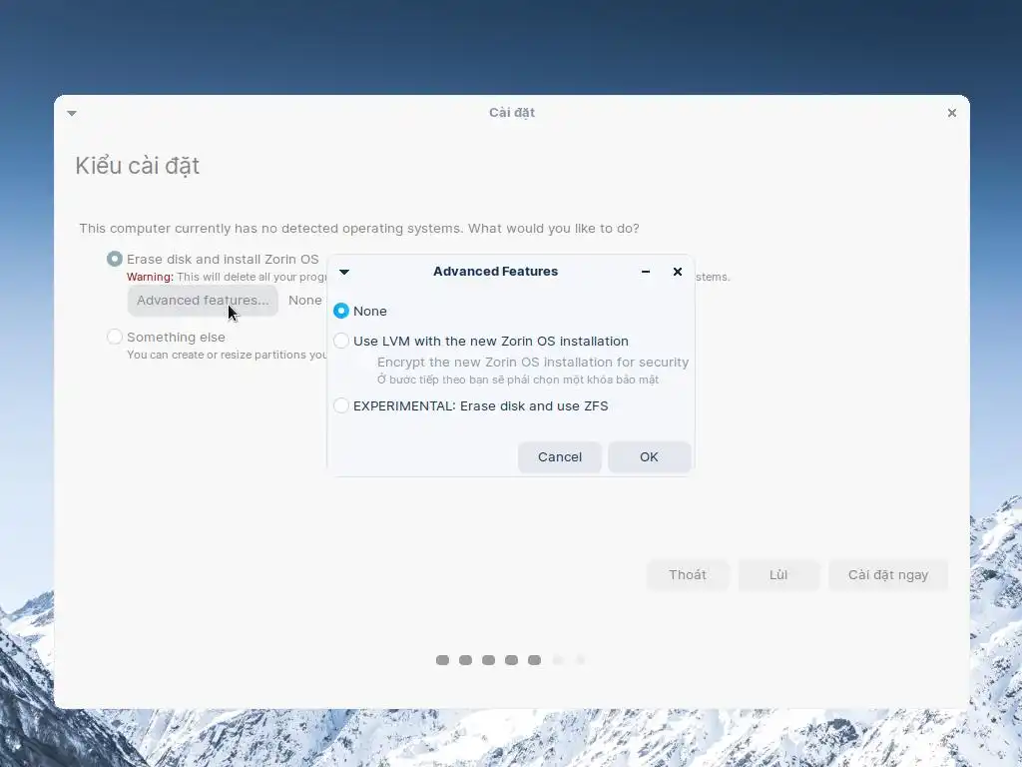Click the Kiểu cài đặt heading
Screen dimensions: 1022x767
point(137,166)
